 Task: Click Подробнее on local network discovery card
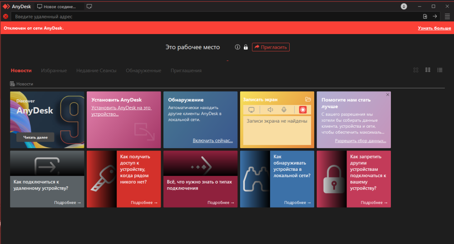(x=297, y=203)
